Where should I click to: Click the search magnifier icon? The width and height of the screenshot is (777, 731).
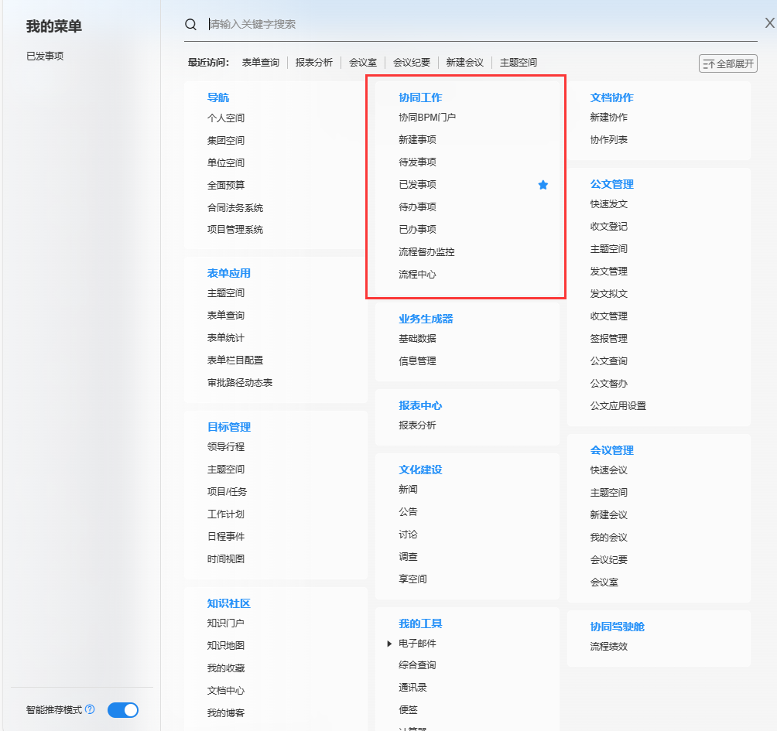pyautogui.click(x=190, y=25)
